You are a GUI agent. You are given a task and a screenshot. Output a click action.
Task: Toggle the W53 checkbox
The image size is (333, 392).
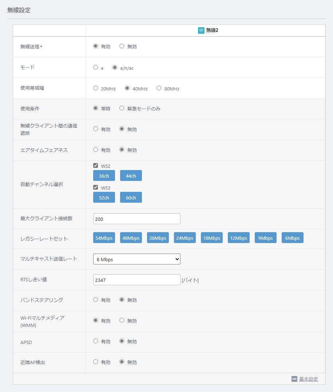(95, 187)
